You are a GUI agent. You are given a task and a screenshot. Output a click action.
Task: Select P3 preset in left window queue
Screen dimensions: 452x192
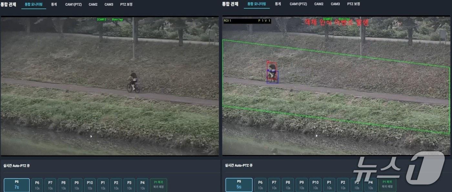point(129,185)
